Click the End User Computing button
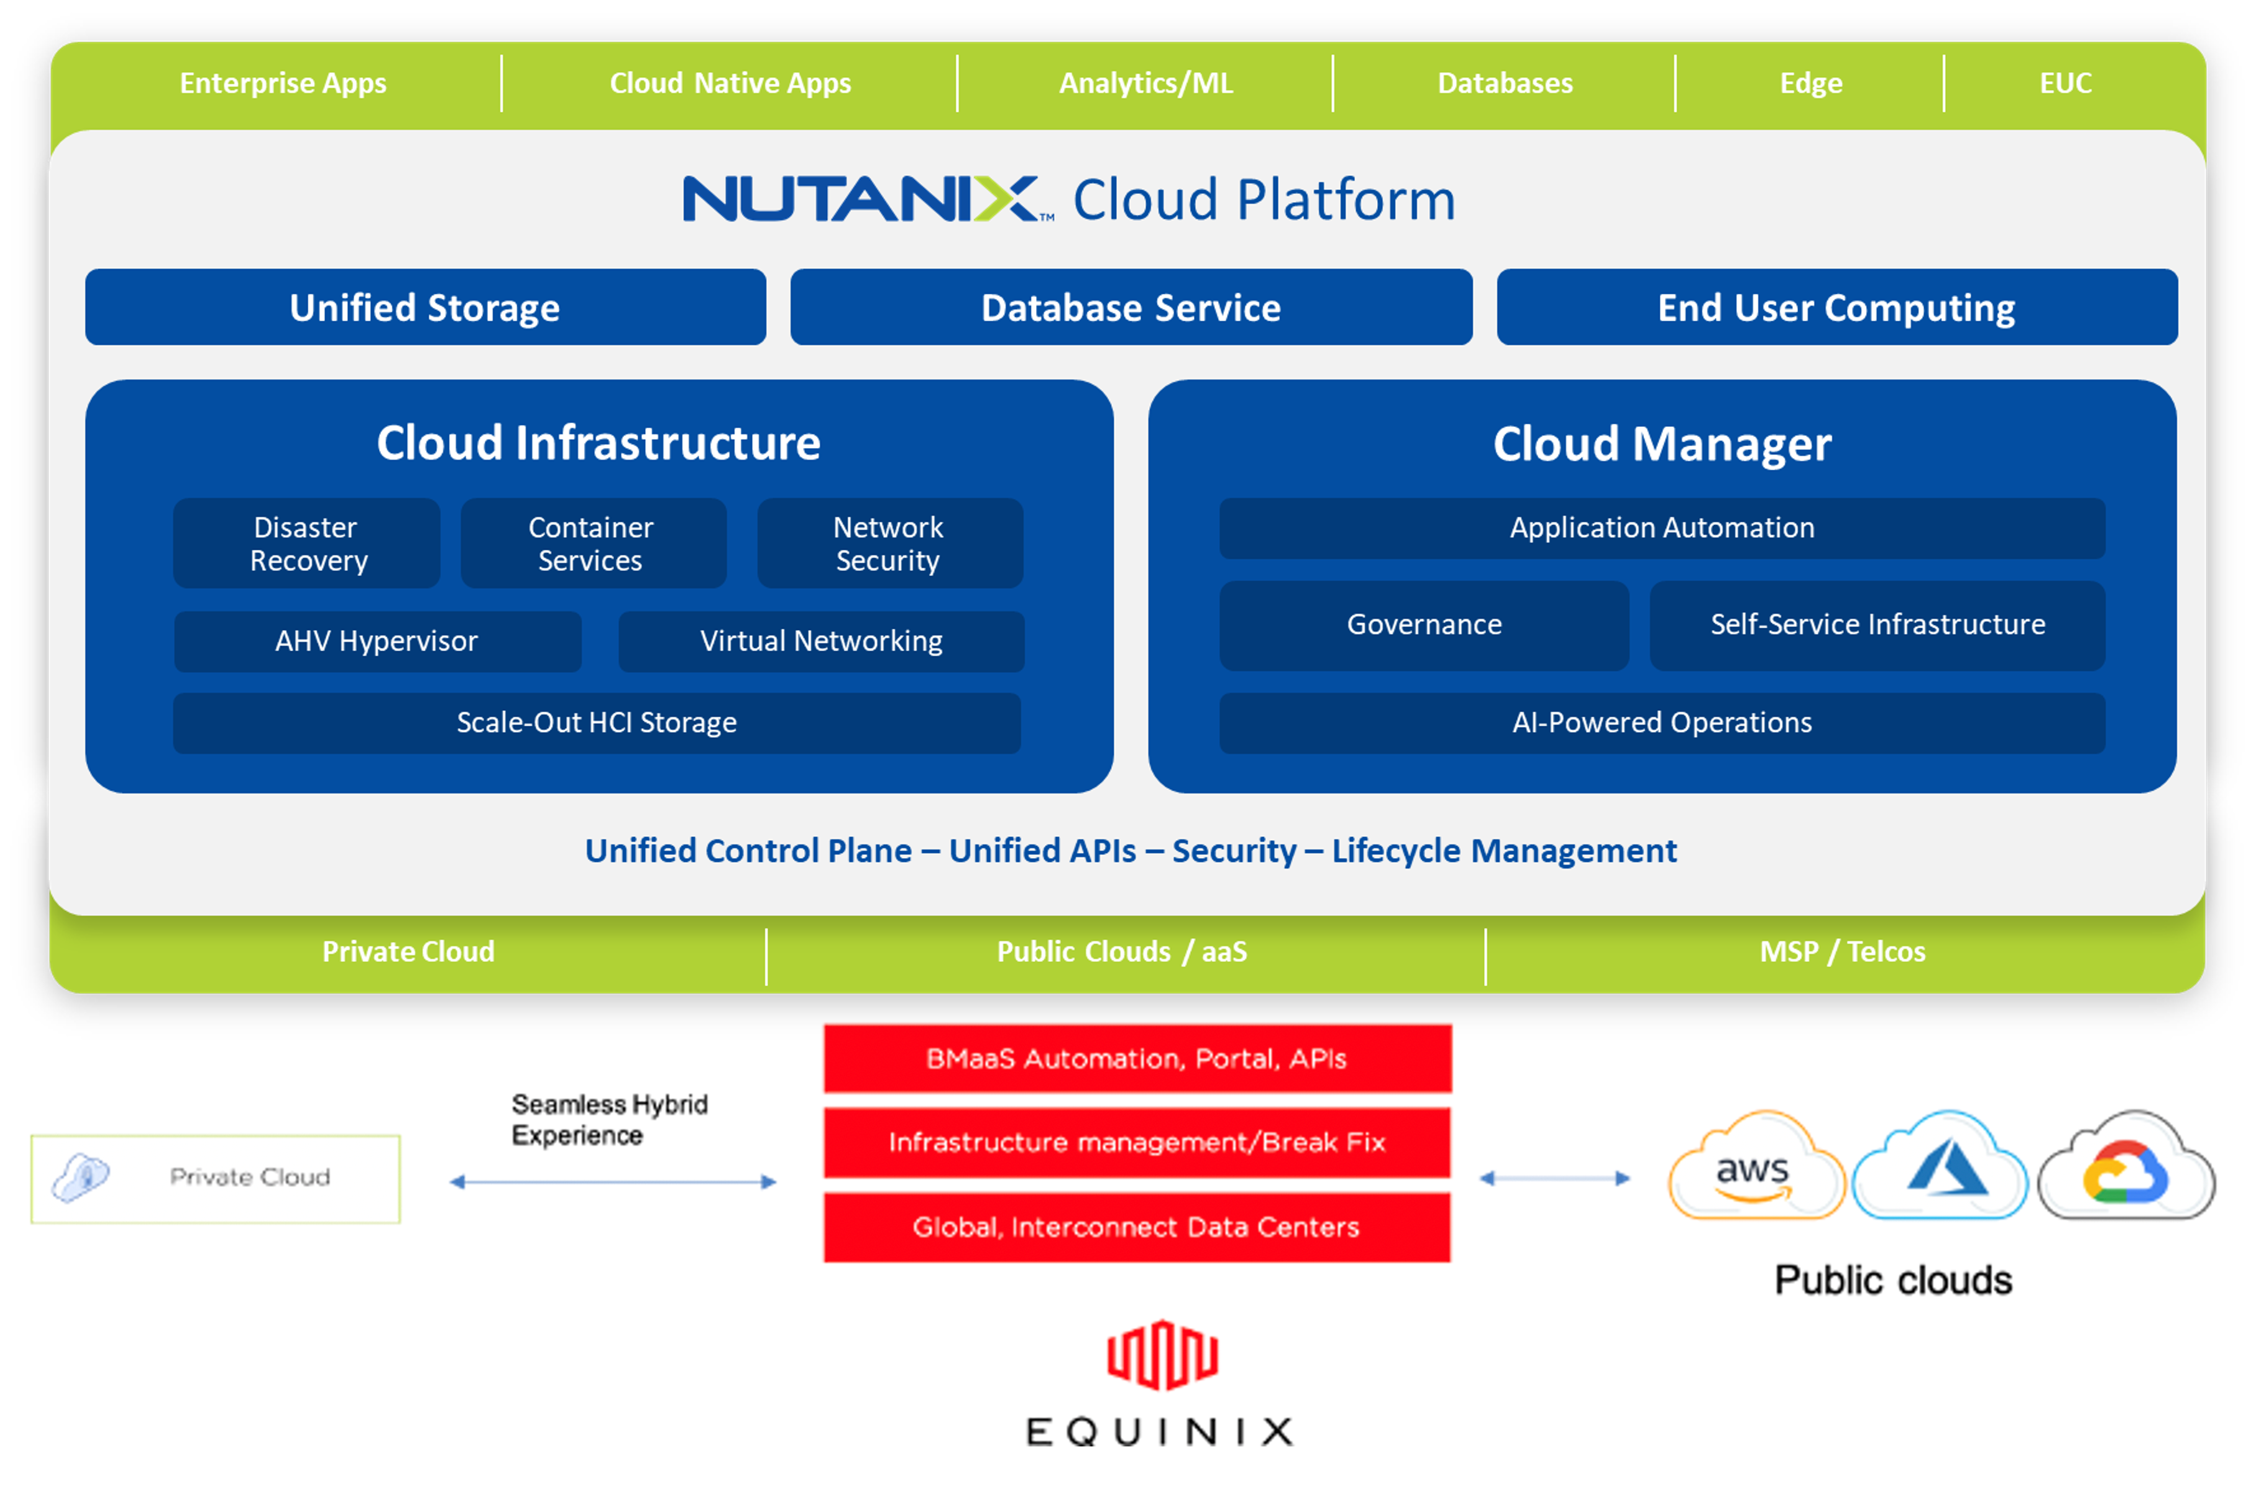This screenshot has width=2256, height=1508. point(1836,308)
